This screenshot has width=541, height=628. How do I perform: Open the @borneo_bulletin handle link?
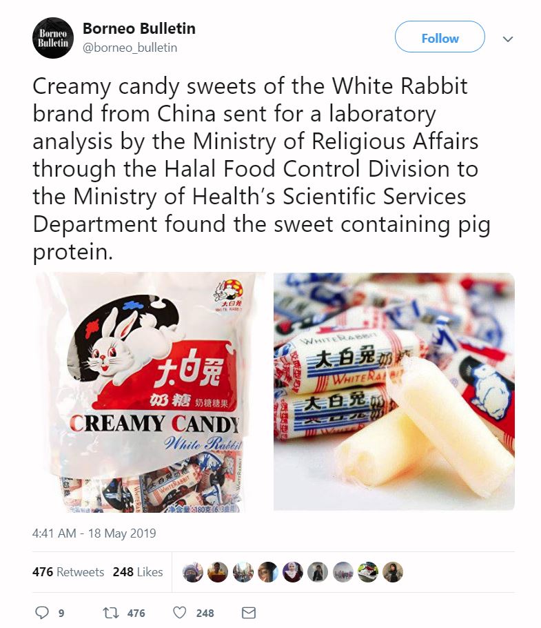tap(130, 48)
